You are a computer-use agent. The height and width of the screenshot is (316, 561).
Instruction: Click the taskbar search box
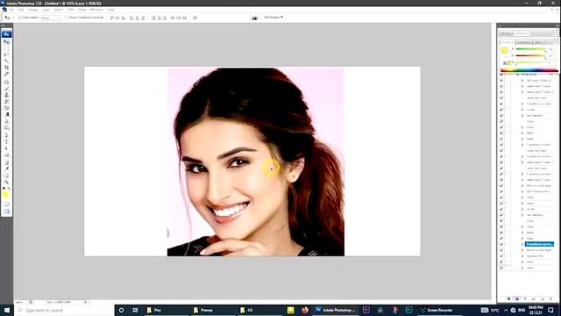(64, 310)
